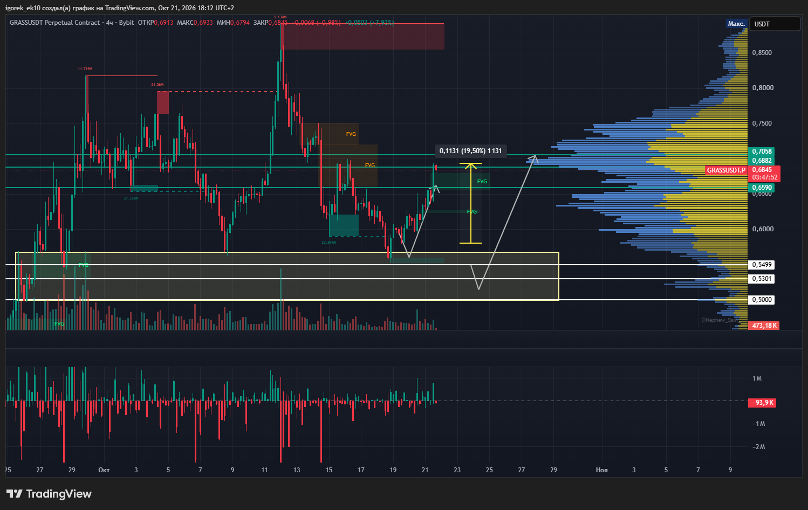
Task: Click the 0,8500 price axis tick
Action: (x=762, y=53)
